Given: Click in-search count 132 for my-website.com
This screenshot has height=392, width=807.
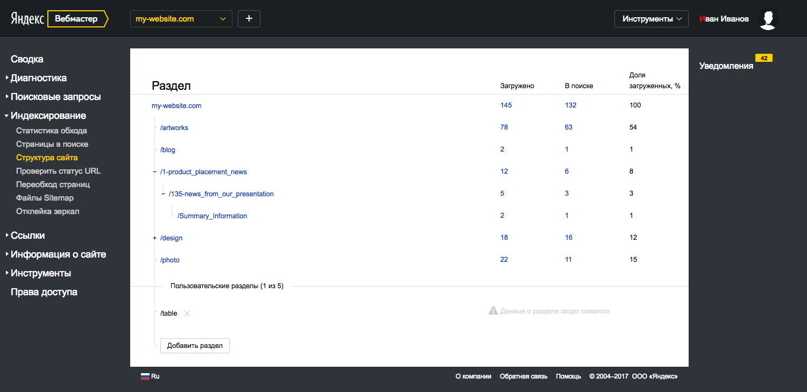Looking at the screenshot, I should coord(571,105).
